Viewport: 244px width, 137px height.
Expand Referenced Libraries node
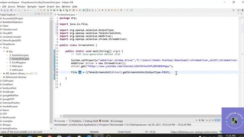[x=1, y=77]
